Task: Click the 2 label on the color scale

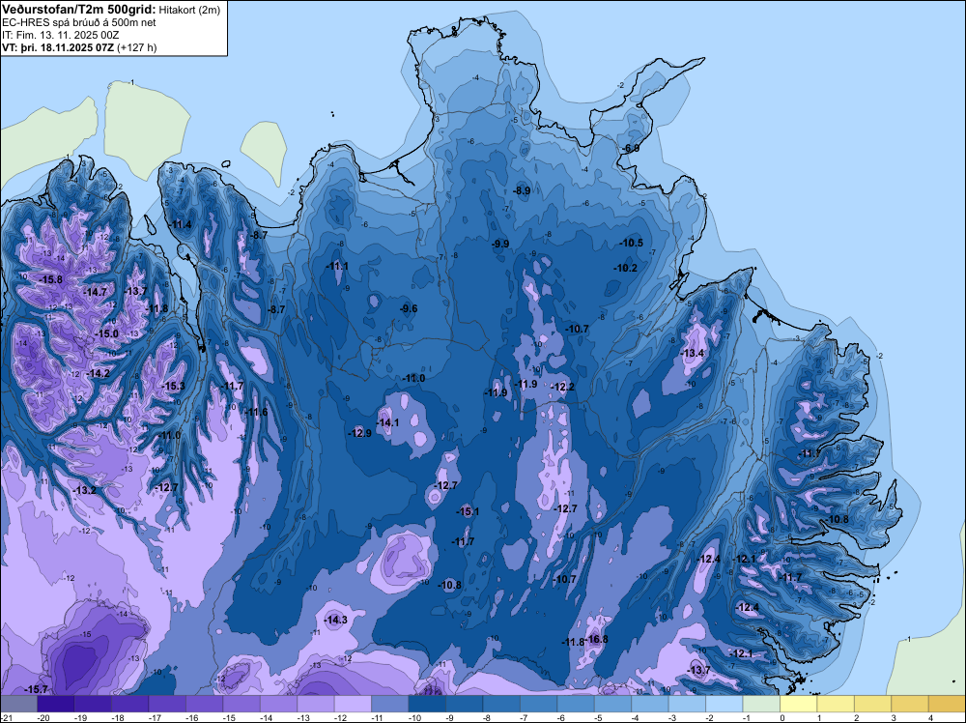Action: (856, 717)
